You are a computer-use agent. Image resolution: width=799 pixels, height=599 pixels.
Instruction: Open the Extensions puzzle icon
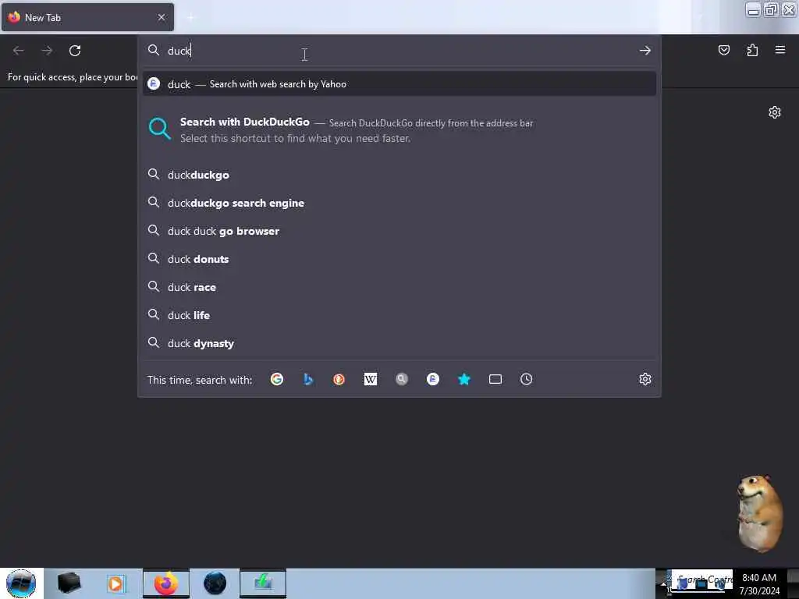coord(752,50)
